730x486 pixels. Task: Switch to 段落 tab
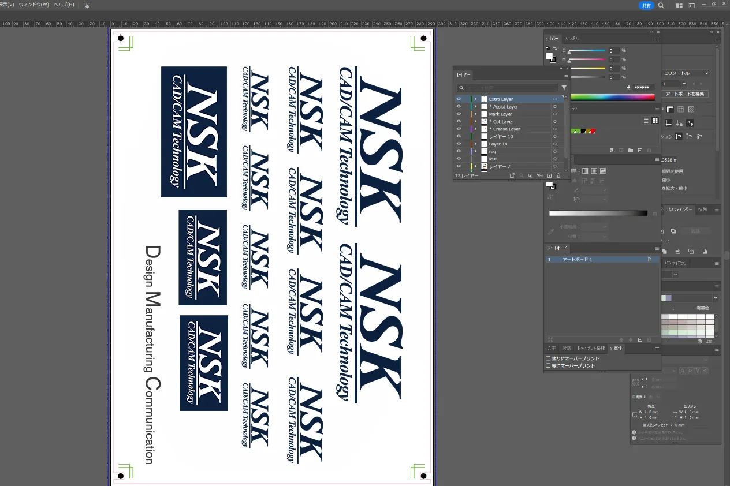[567, 349]
